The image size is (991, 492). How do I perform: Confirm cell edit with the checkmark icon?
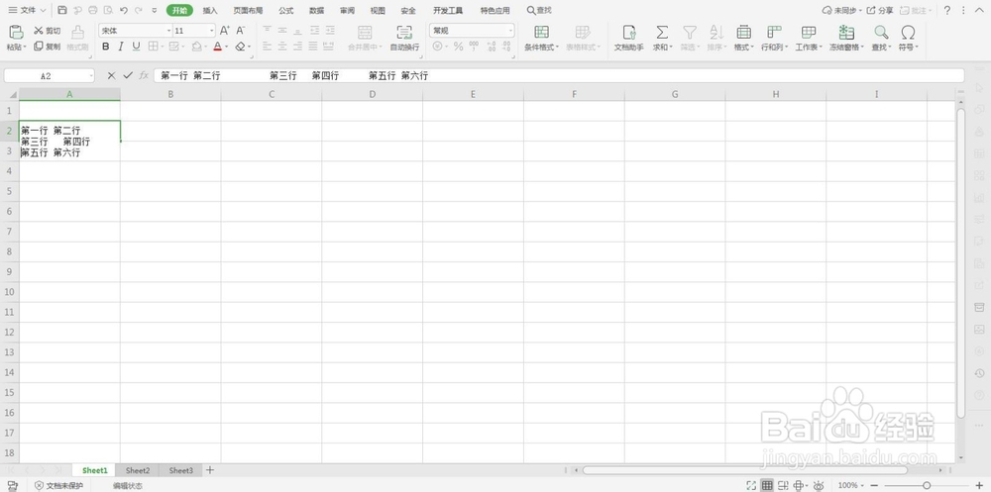pyautogui.click(x=128, y=76)
